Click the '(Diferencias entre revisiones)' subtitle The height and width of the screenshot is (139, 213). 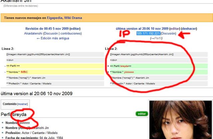pyautogui.click(x=21, y=6)
